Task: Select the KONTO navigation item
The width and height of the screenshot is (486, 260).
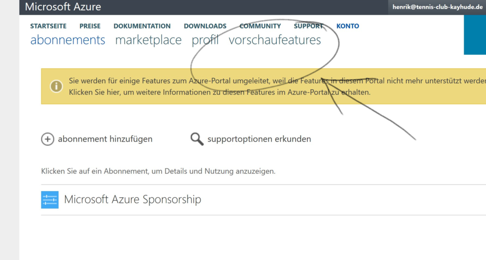Action: (348, 26)
